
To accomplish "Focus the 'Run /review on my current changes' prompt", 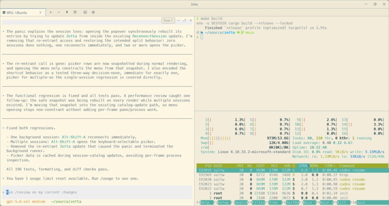I will [97, 192].
